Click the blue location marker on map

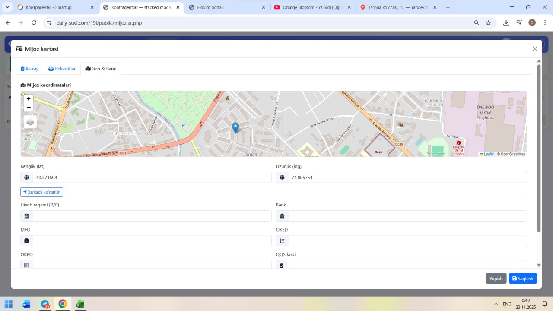point(235,127)
